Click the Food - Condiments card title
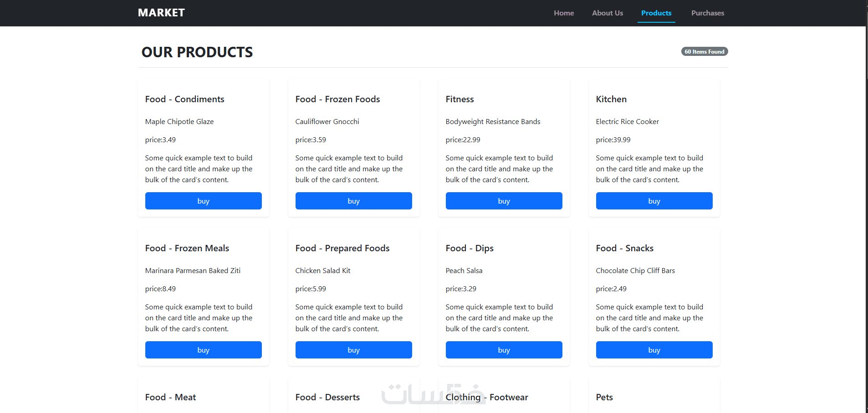This screenshot has height=413, width=868. tap(184, 99)
